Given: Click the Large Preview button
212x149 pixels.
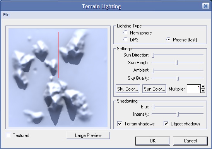Looking at the screenshot, I should [88, 135].
